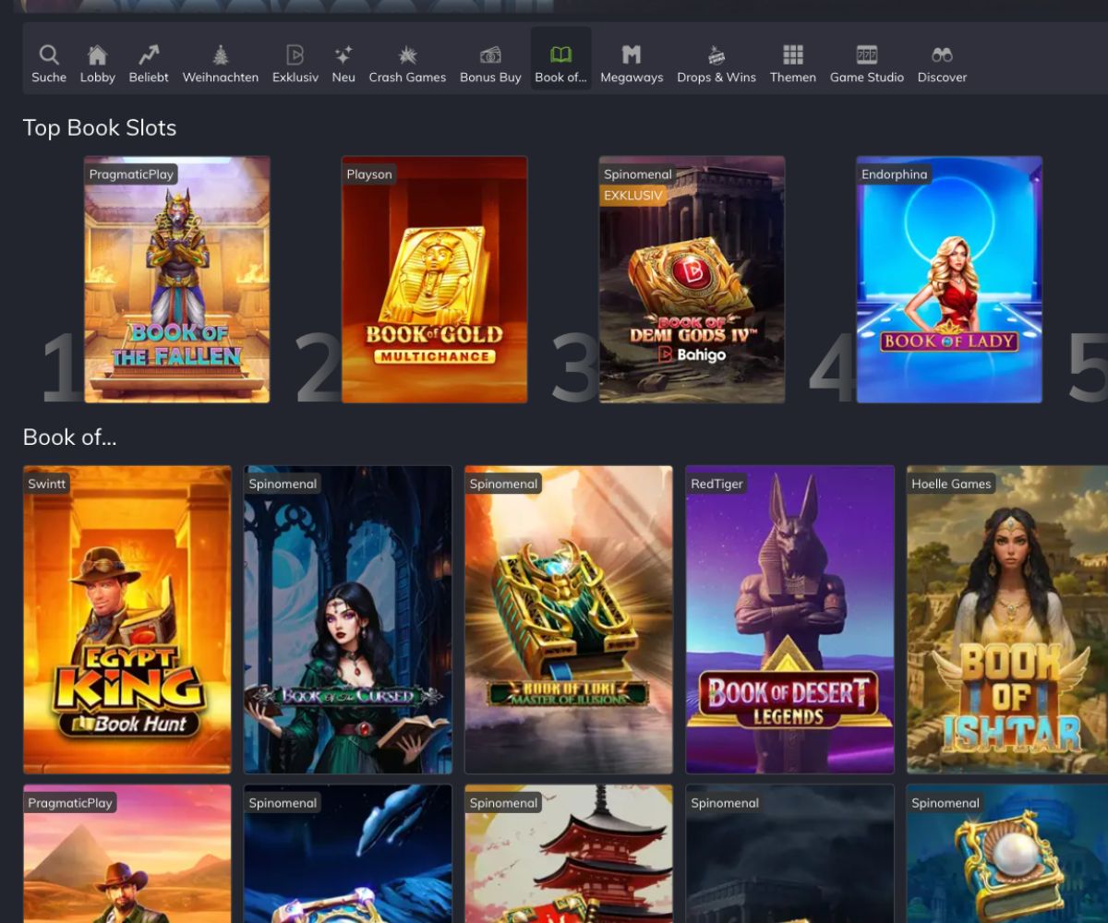This screenshot has height=923, width=1108.
Task: Open the Themen grid menu
Action: click(793, 55)
